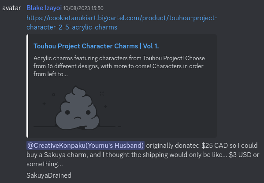Click the SakuyaDrained emoji text

click(49, 175)
